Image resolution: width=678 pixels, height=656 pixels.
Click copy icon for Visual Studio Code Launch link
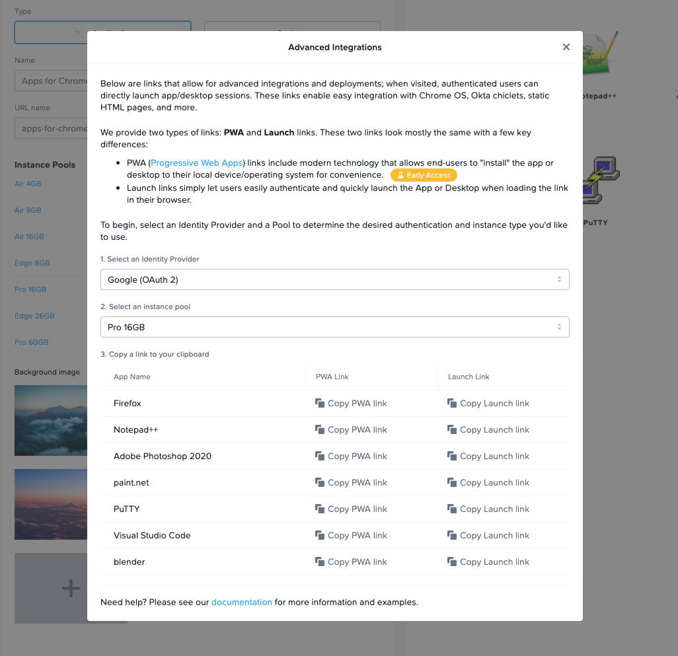tap(452, 535)
